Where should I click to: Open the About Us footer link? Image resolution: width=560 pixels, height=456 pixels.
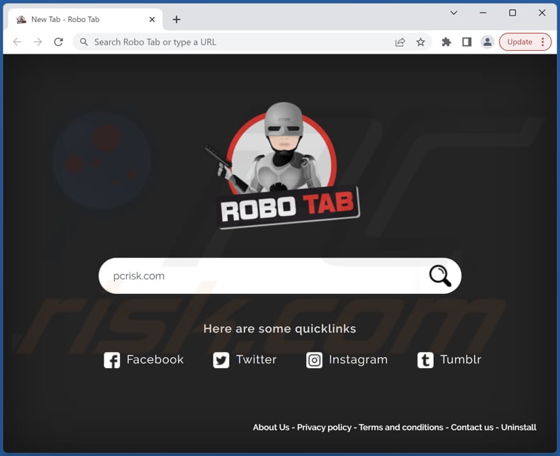(x=271, y=427)
